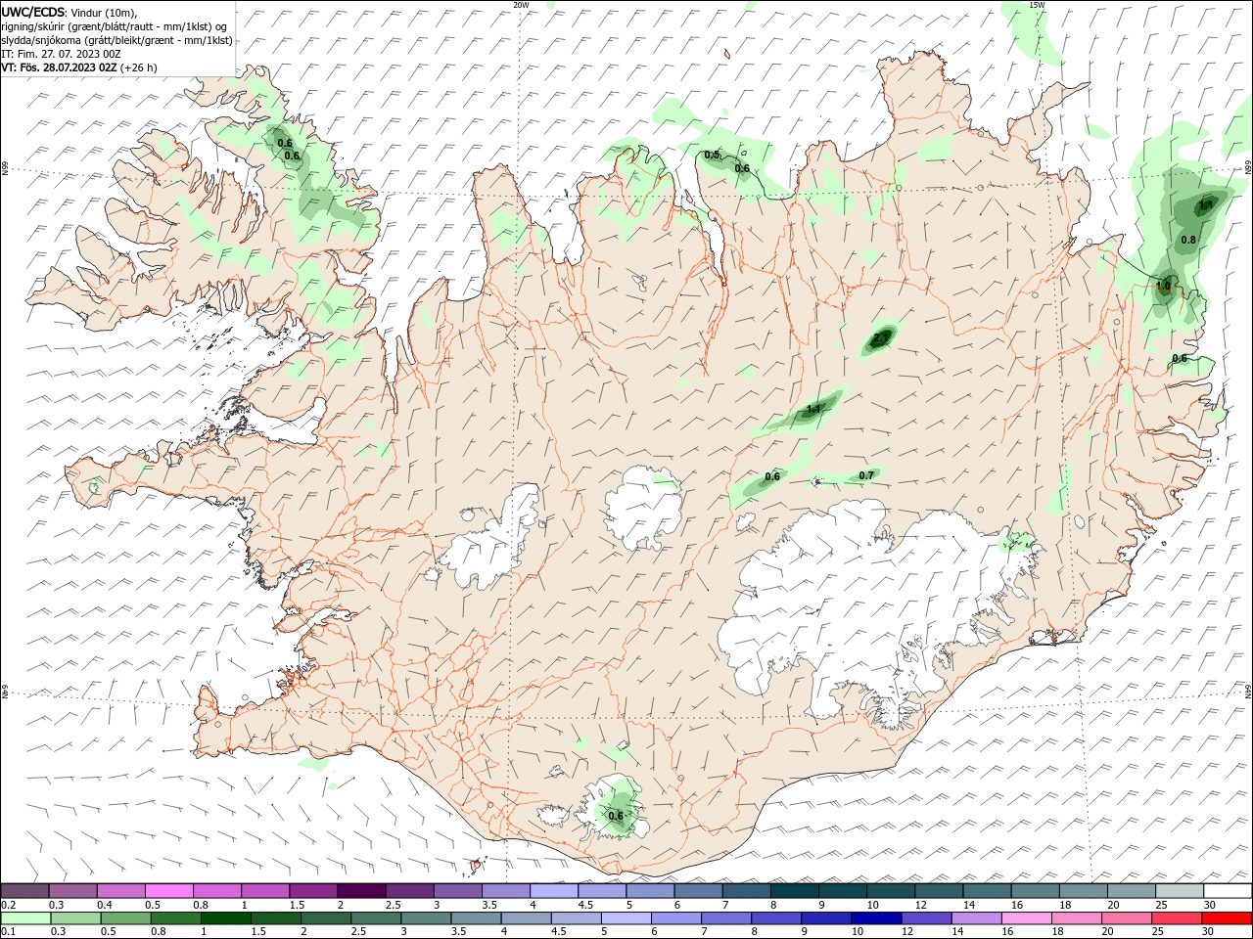Image resolution: width=1253 pixels, height=939 pixels.
Task: Pick the light green 0.3 swatch in bottom legend row
Action: tap(76, 918)
